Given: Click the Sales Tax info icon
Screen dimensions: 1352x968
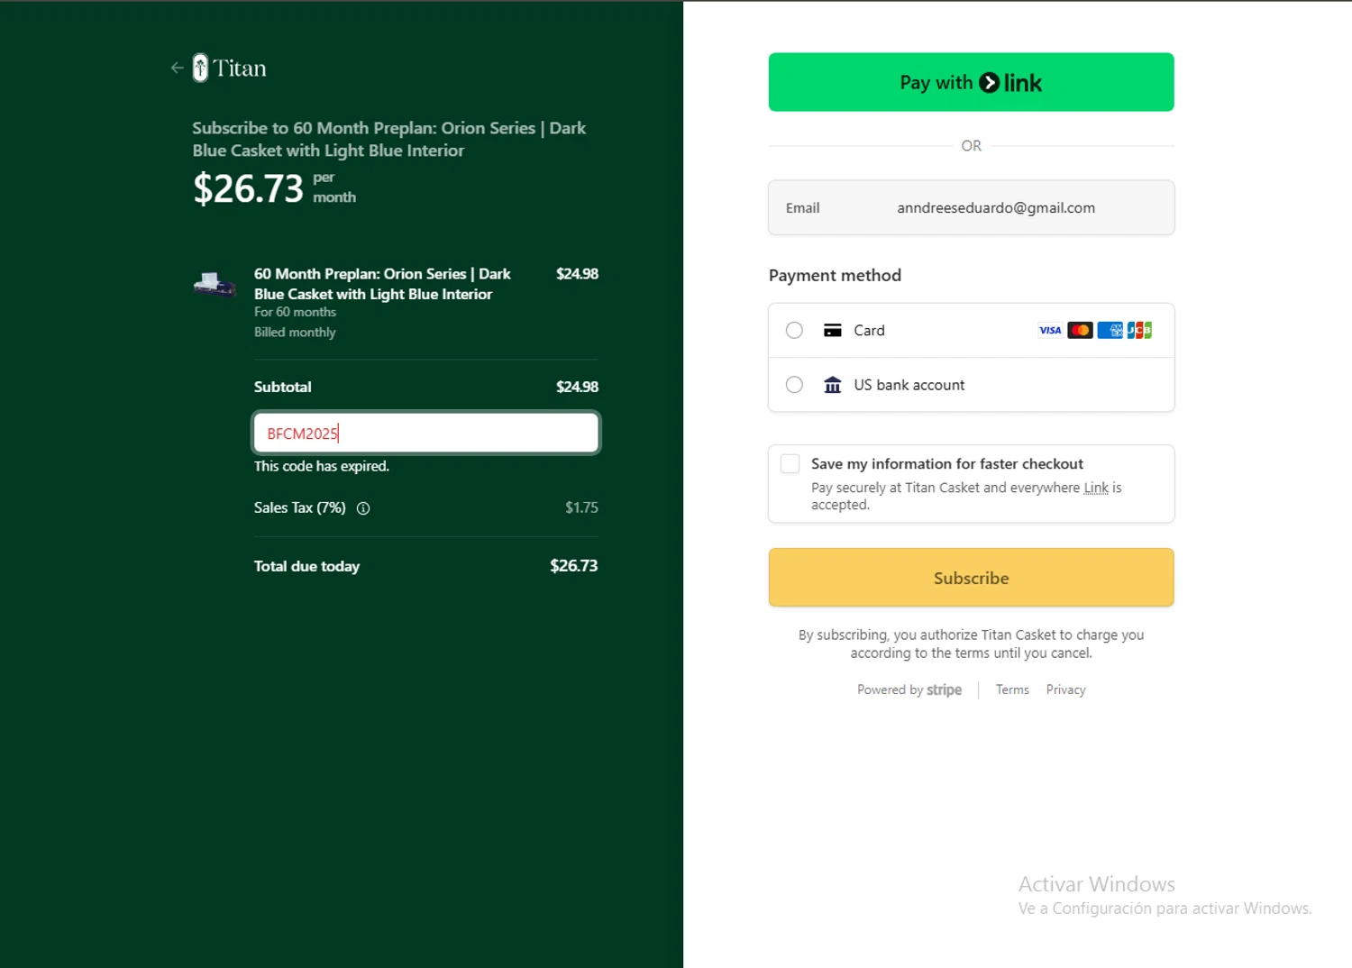Looking at the screenshot, I should click(x=363, y=508).
